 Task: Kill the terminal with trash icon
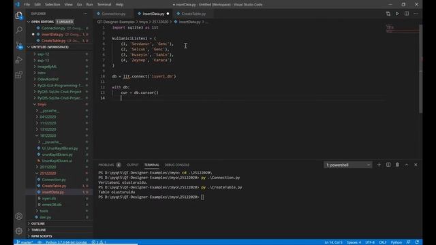click(397, 165)
